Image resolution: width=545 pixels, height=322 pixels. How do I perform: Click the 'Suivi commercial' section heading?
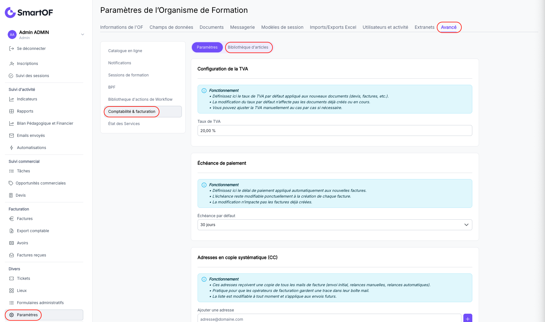coord(24,161)
